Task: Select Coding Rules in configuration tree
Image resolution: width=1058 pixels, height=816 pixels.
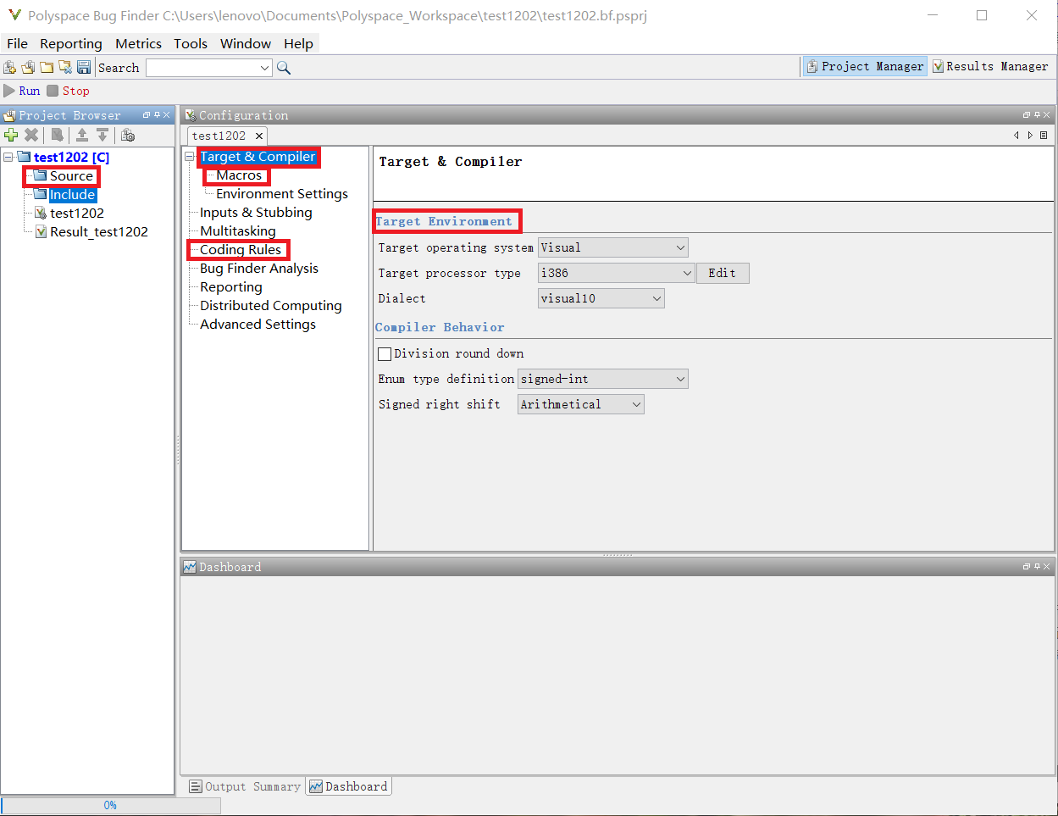Action: (241, 250)
